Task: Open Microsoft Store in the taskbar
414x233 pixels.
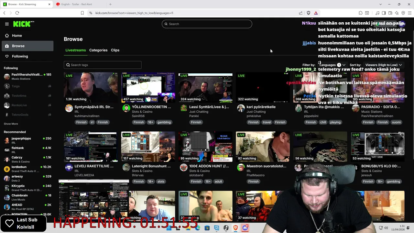Action: pyautogui.click(x=207, y=228)
